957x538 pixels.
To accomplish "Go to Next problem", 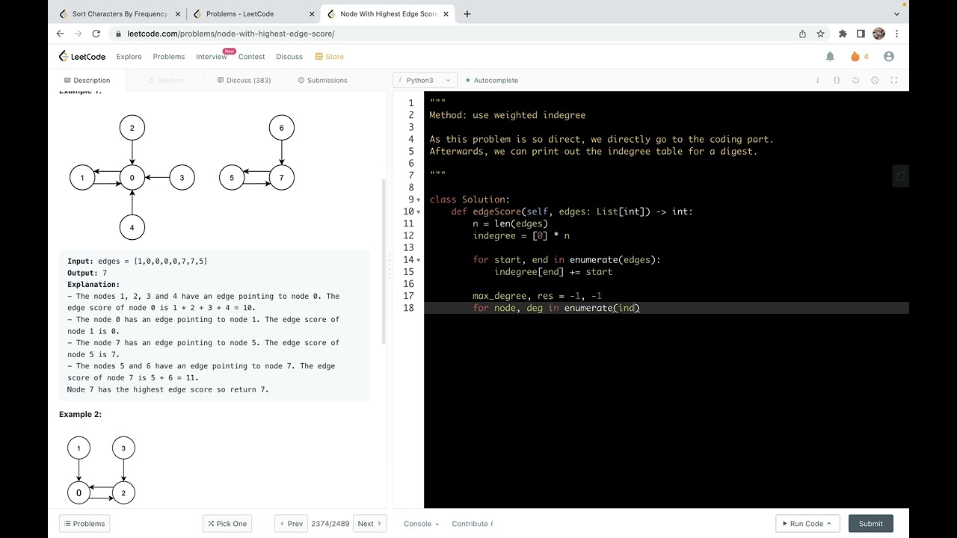I will click(x=370, y=524).
